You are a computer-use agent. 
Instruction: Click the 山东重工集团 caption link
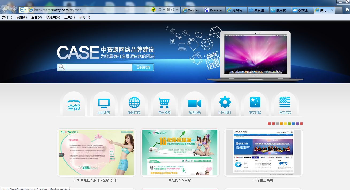(263, 180)
